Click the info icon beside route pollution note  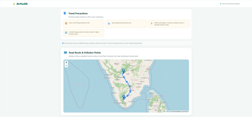pyautogui.click(x=63, y=43)
